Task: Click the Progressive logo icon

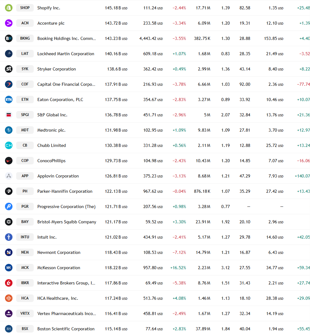Action: pyautogui.click(x=9, y=206)
